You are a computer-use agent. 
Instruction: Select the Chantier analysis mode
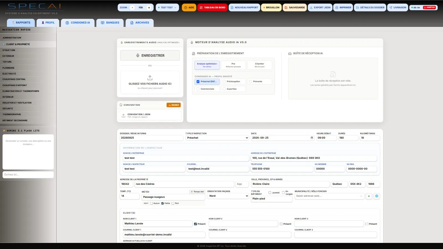tap(259, 65)
